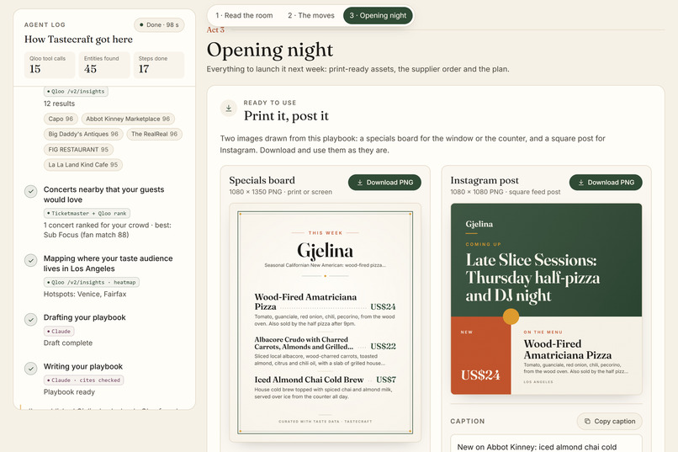Open the Read the room step tab
The height and width of the screenshot is (452, 678).
[244, 15]
